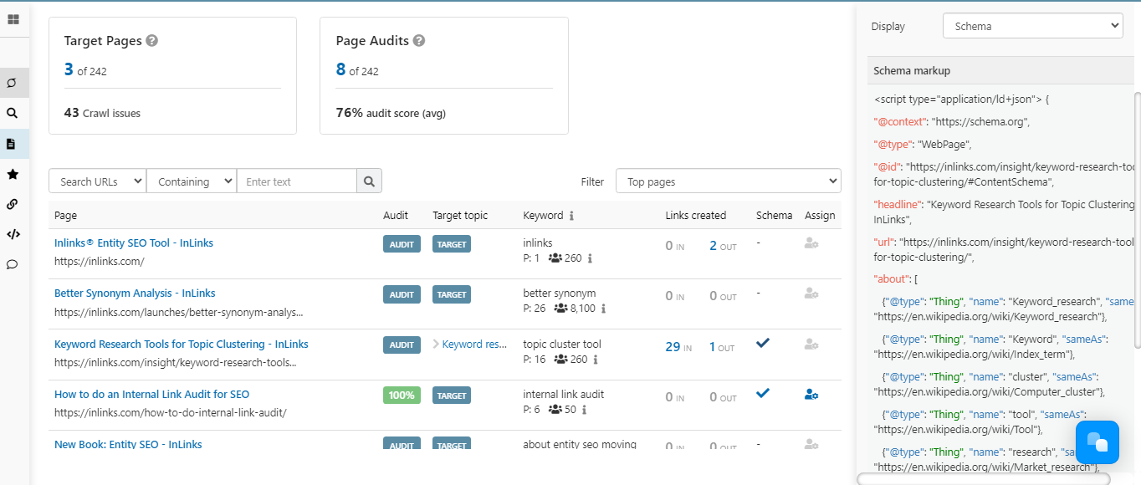
Task: Click the Target topic column header
Action: [460, 216]
